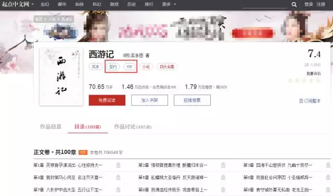Click the lock icon beside 第6章
Viewport: 333px width, 196px height.
tap(328, 177)
